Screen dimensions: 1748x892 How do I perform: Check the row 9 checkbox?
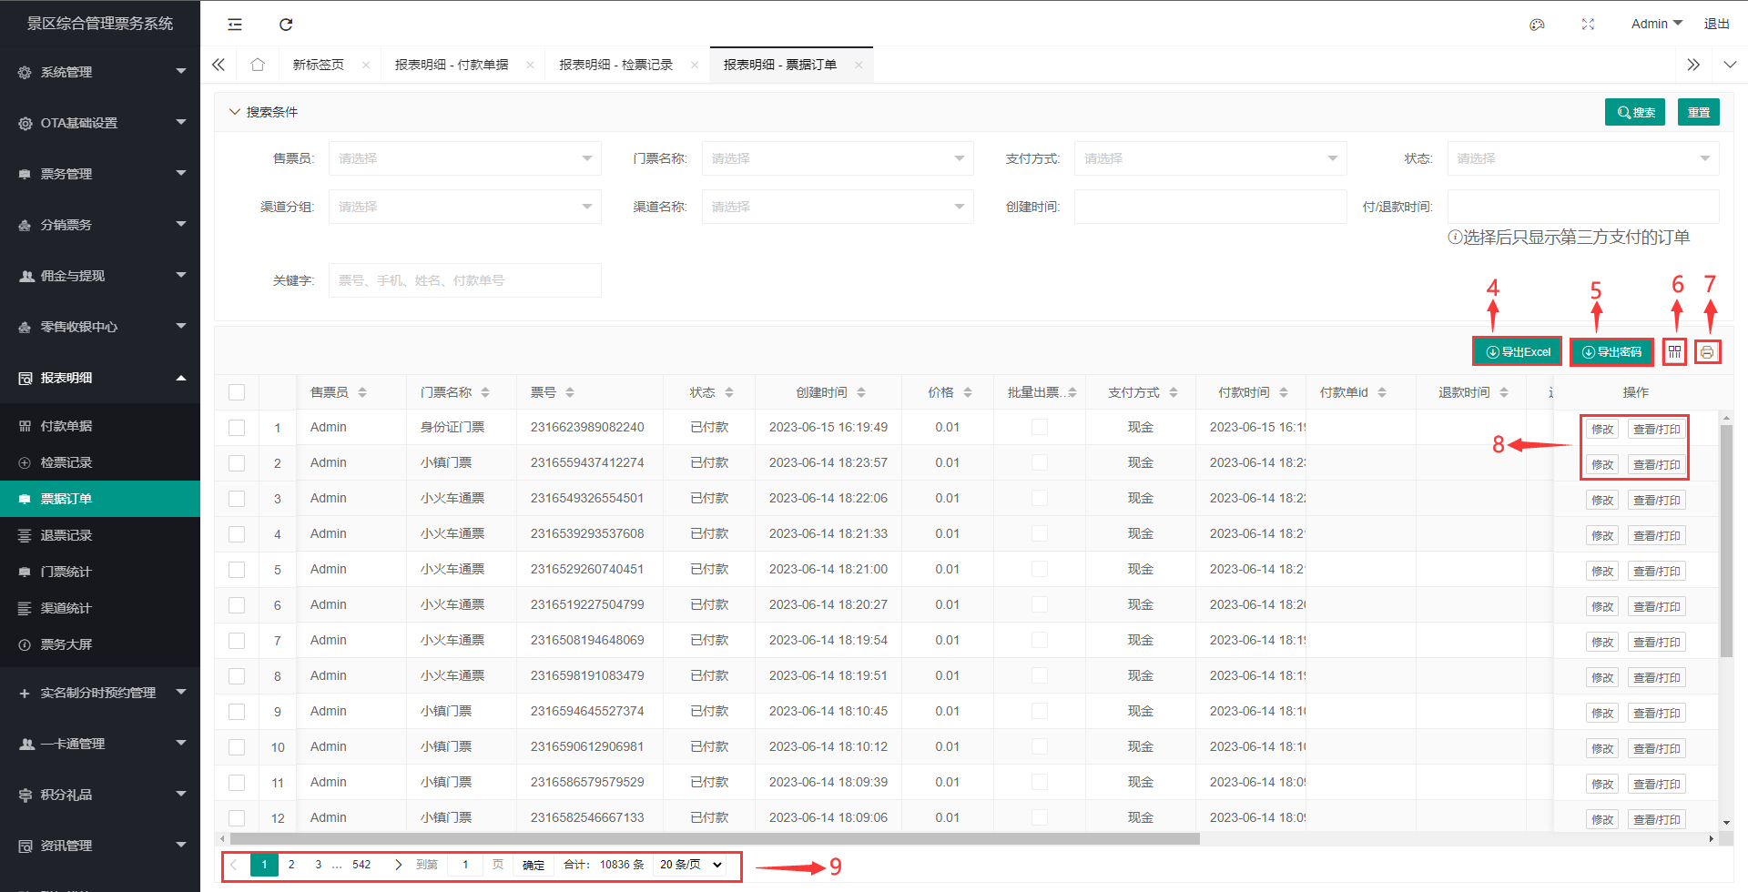coord(237,711)
